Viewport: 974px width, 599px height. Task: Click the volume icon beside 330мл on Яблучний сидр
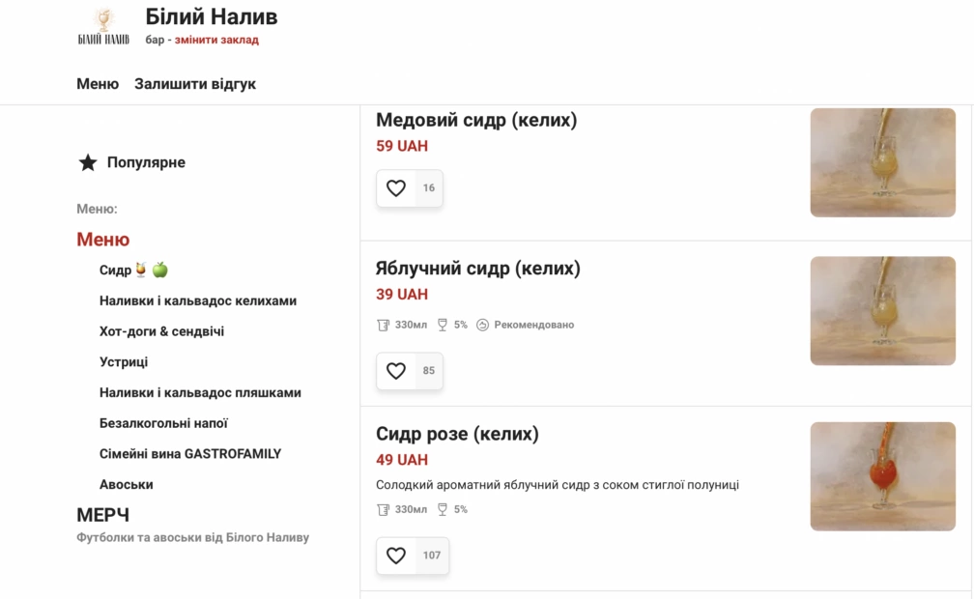point(384,325)
